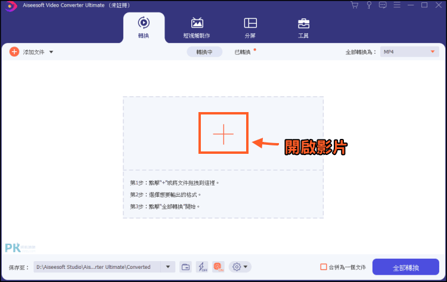This screenshot has width=447, height=282.
Task: Open the shopping cart purchase icon
Action: 355,5
